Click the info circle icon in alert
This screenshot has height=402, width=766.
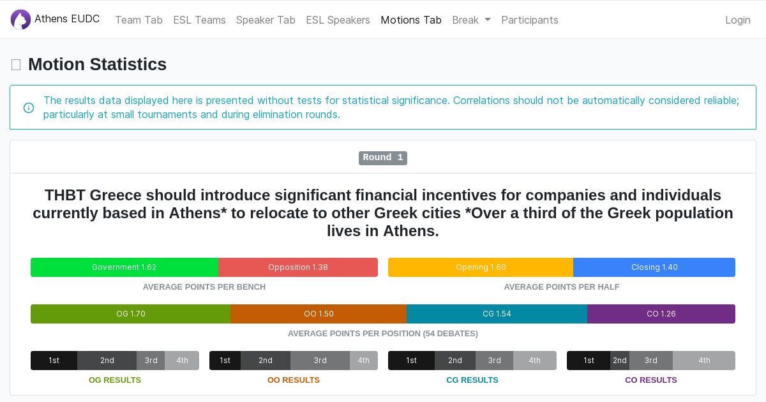click(29, 108)
